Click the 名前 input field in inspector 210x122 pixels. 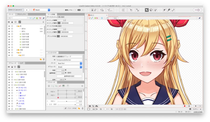(x=69, y=56)
